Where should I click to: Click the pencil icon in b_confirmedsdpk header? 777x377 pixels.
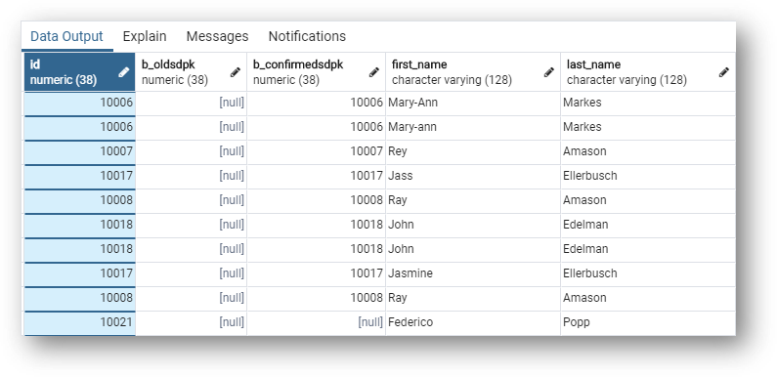coord(374,72)
